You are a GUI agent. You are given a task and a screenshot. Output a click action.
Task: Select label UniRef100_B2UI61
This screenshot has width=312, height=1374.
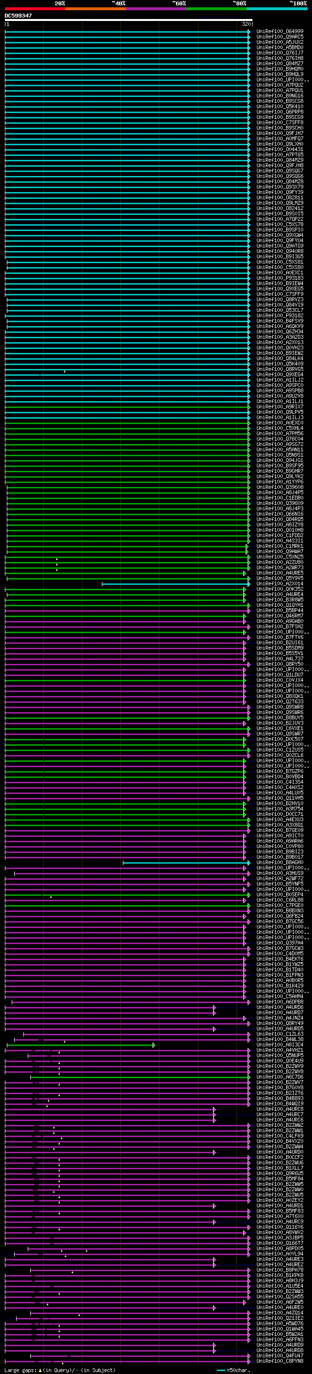[x=280, y=643]
